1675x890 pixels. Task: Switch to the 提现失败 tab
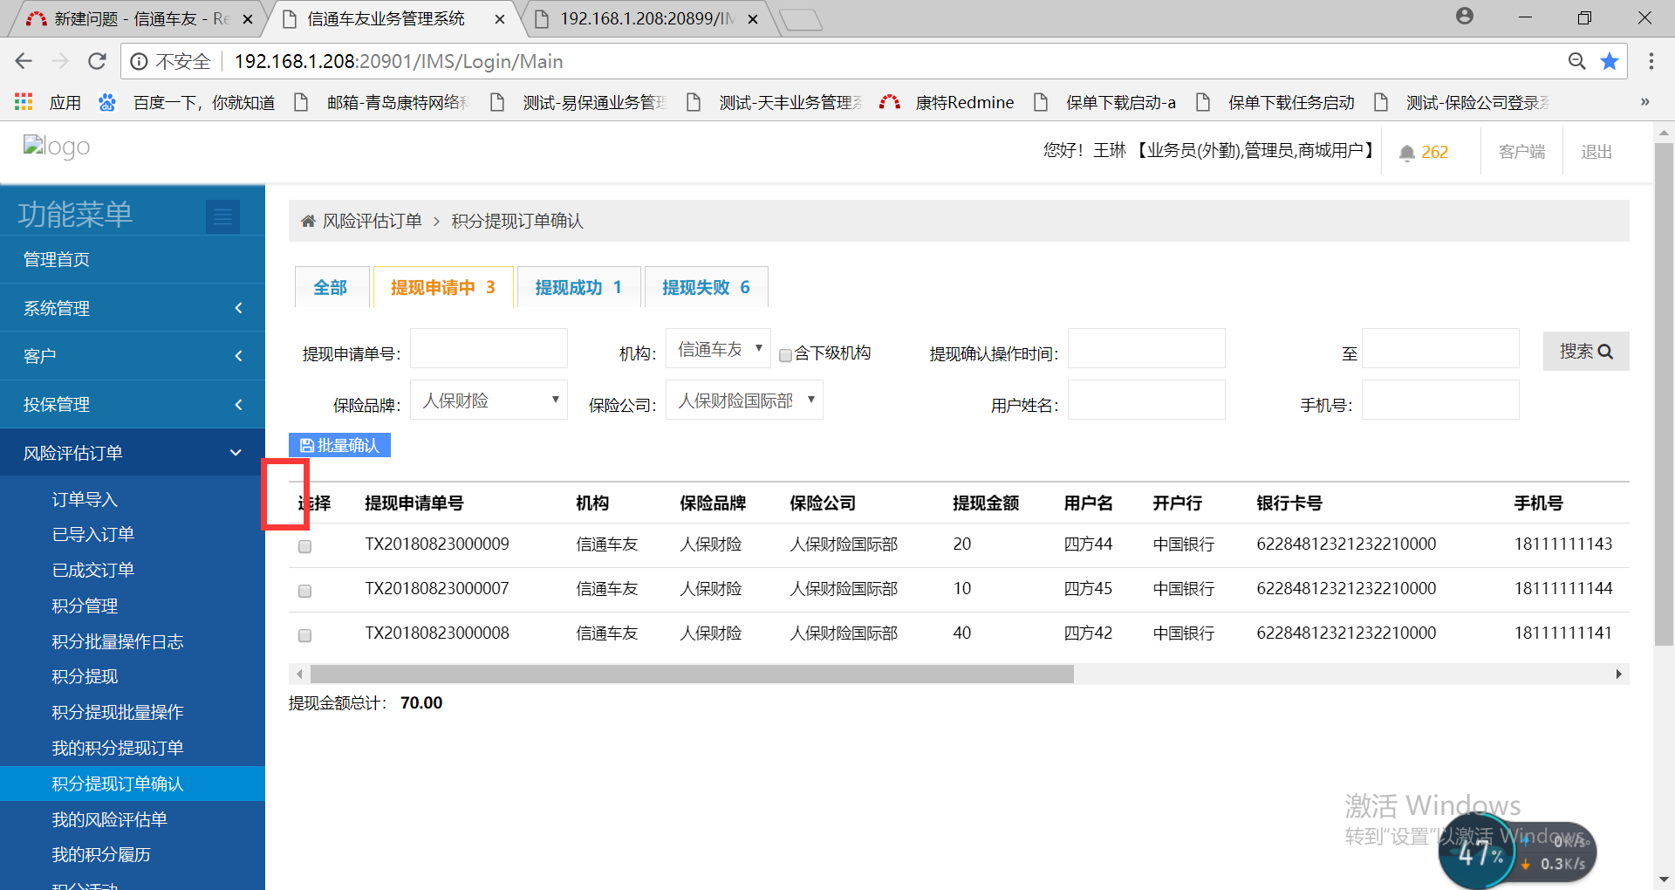(x=706, y=287)
